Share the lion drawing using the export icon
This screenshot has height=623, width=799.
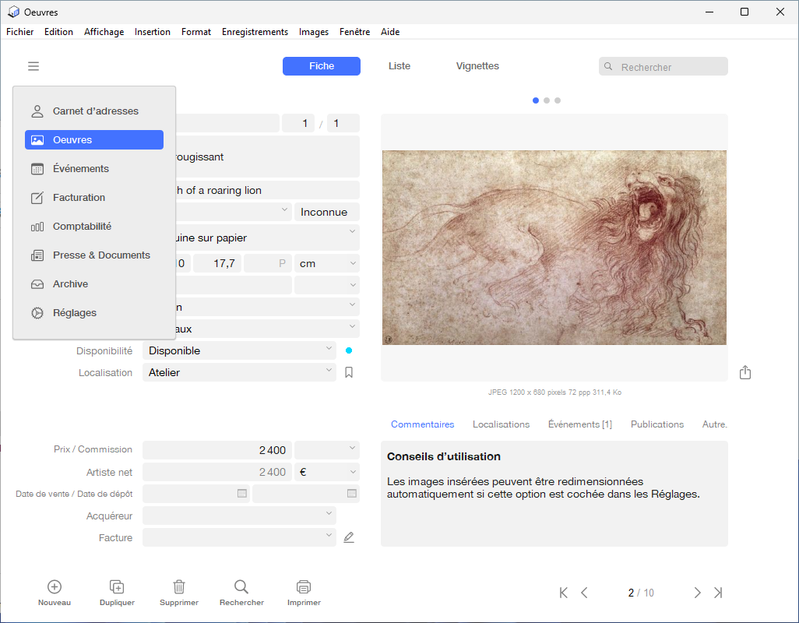point(744,372)
